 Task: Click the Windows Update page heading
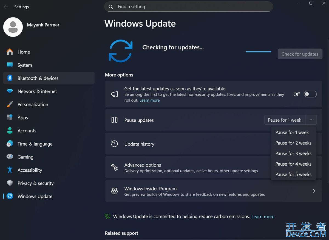coord(140,24)
